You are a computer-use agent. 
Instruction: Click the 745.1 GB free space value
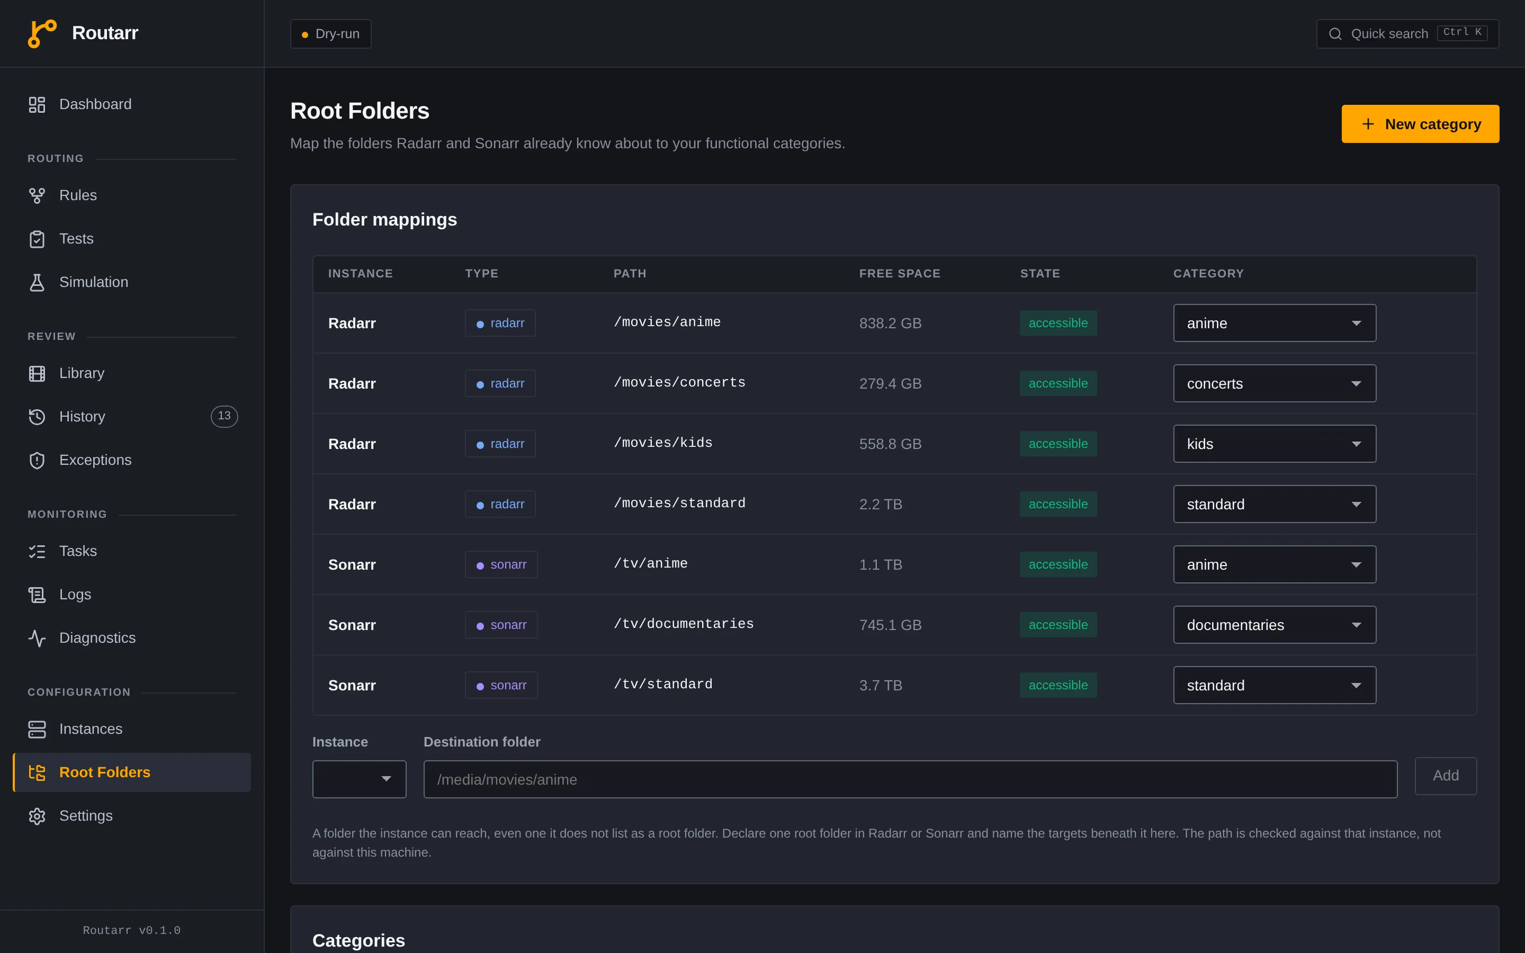tap(891, 625)
